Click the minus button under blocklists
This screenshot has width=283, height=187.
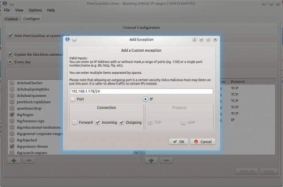tap(29, 160)
